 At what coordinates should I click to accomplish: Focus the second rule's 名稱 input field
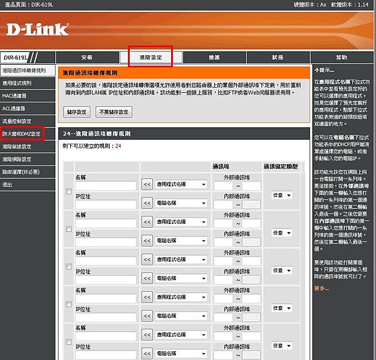[x=106, y=223]
